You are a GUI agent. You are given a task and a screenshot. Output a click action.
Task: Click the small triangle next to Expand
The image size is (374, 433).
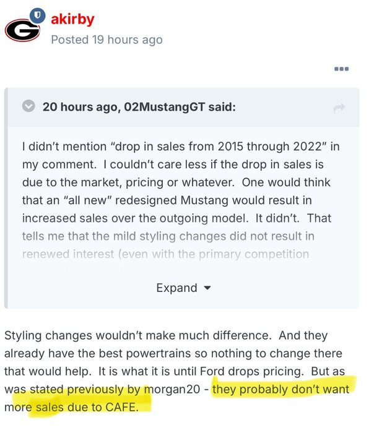[207, 288]
